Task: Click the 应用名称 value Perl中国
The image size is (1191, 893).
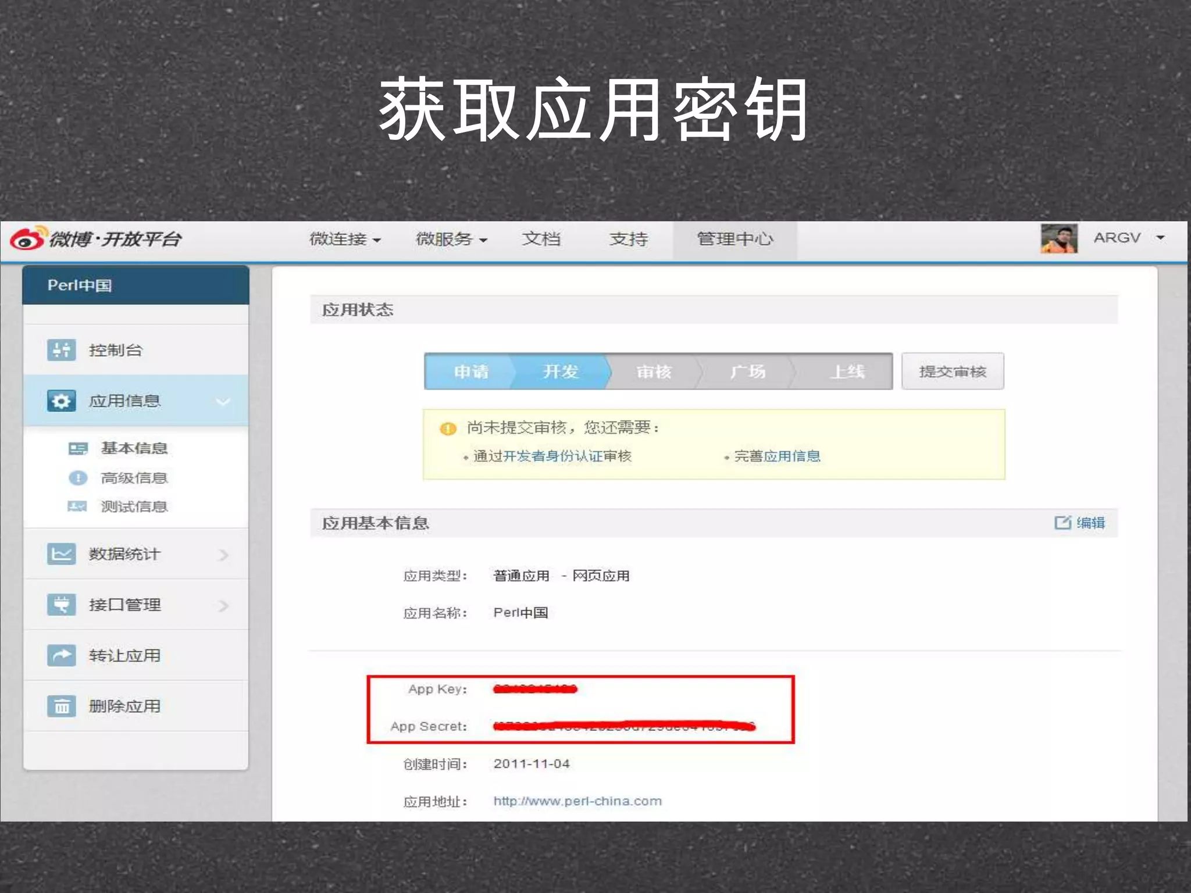Action: point(520,612)
